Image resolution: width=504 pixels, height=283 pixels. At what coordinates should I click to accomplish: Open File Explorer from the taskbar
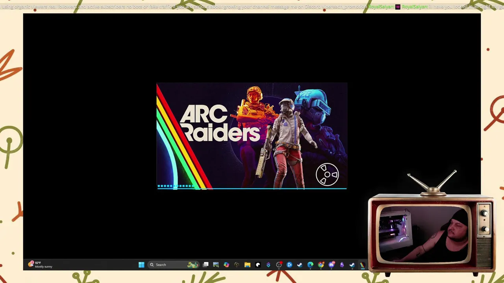tap(247, 265)
